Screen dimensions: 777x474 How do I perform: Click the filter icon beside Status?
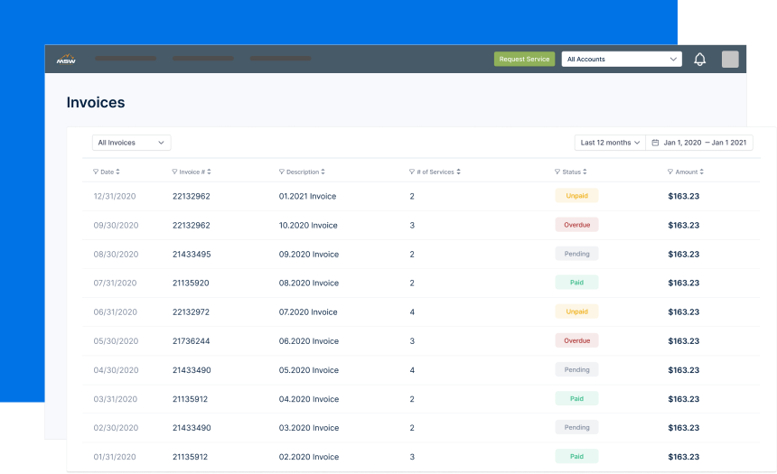coord(557,172)
